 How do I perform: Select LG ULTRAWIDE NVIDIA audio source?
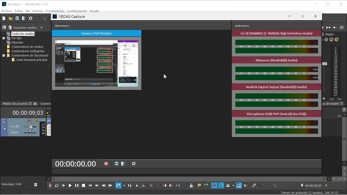(x=277, y=33)
